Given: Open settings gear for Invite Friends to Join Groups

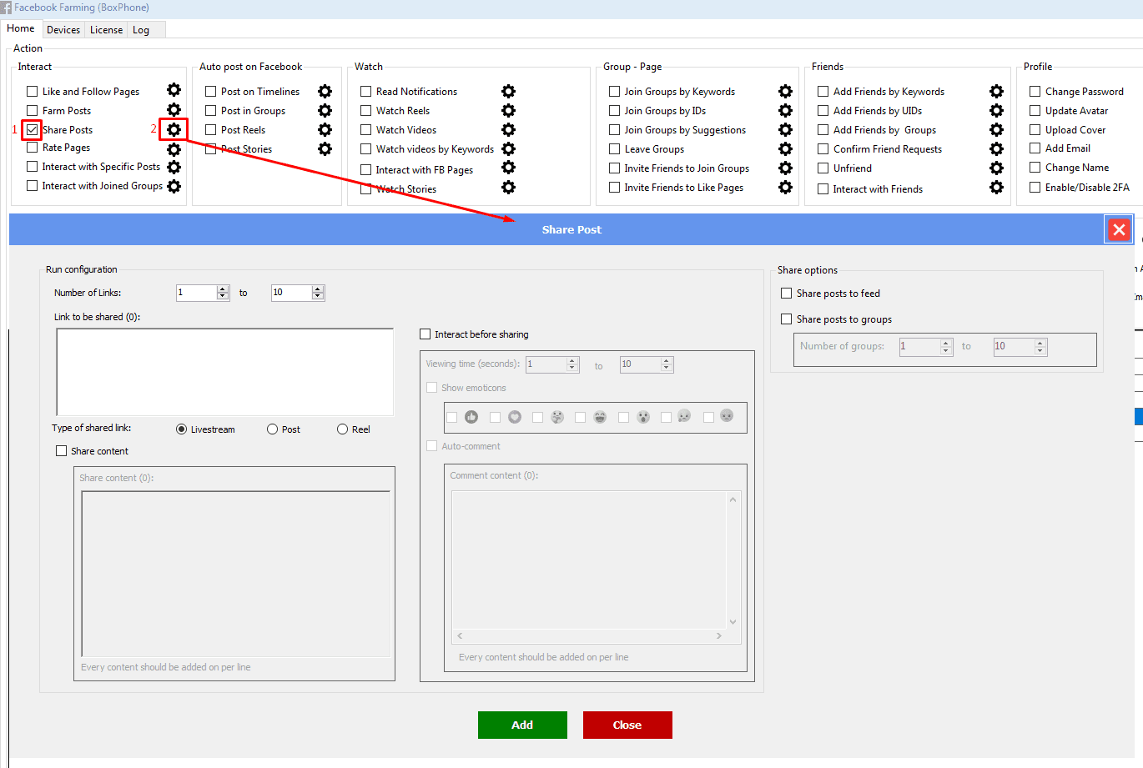Looking at the screenshot, I should pyautogui.click(x=785, y=168).
